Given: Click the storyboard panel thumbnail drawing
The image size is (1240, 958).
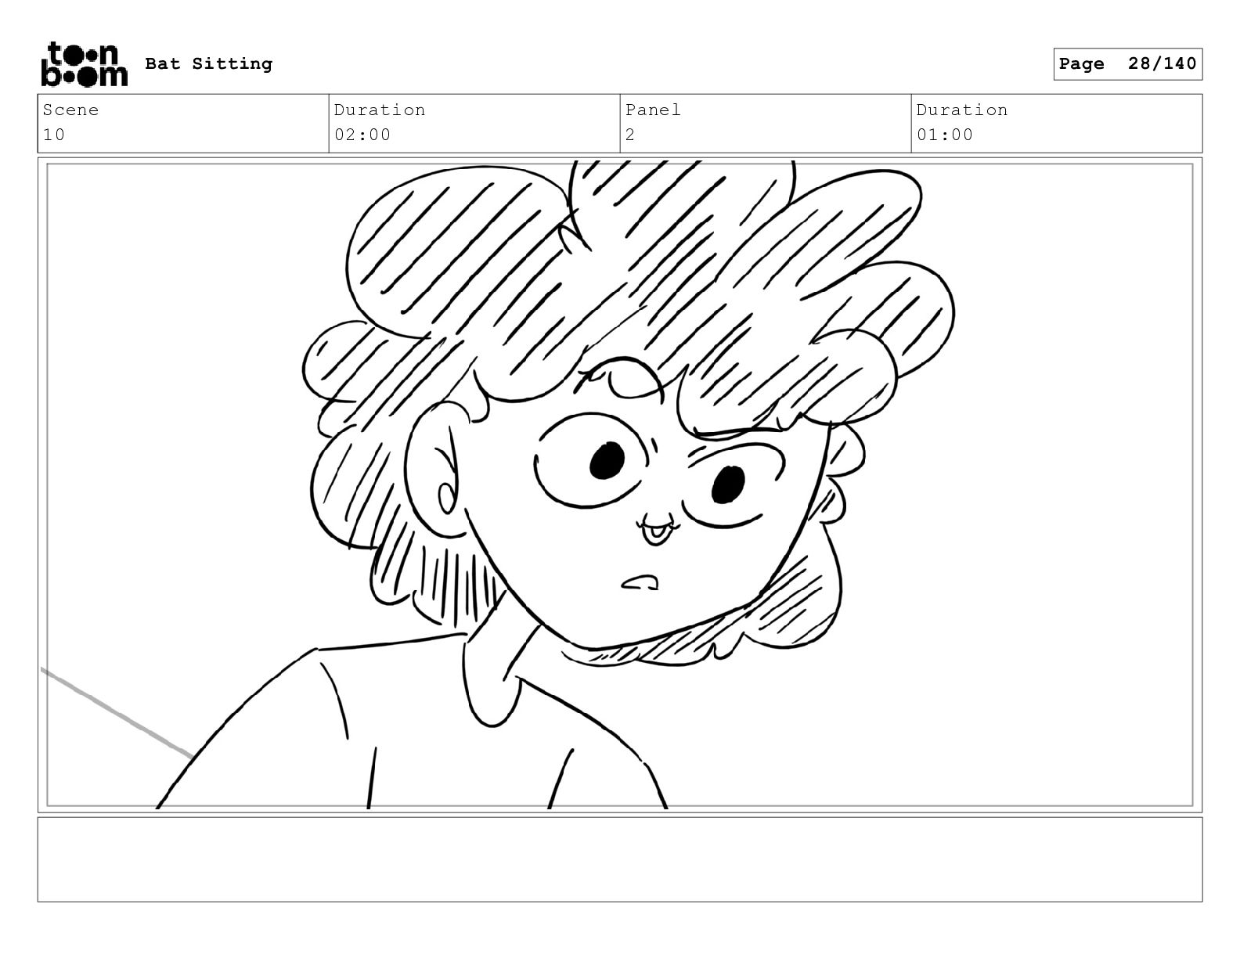Looking at the screenshot, I should [620, 485].
